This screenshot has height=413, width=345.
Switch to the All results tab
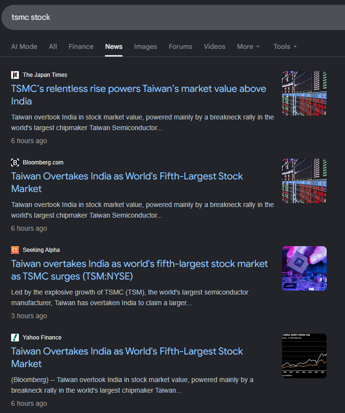[53, 46]
